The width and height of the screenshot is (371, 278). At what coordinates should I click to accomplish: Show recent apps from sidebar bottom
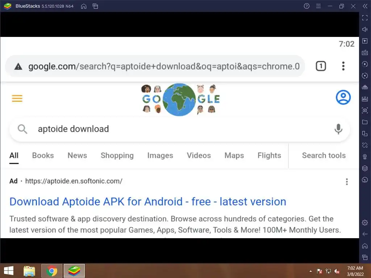365,257
